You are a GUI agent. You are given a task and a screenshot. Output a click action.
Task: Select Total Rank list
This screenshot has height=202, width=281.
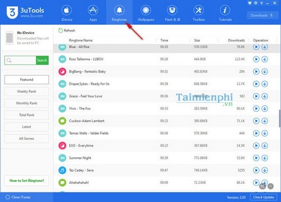26,115
